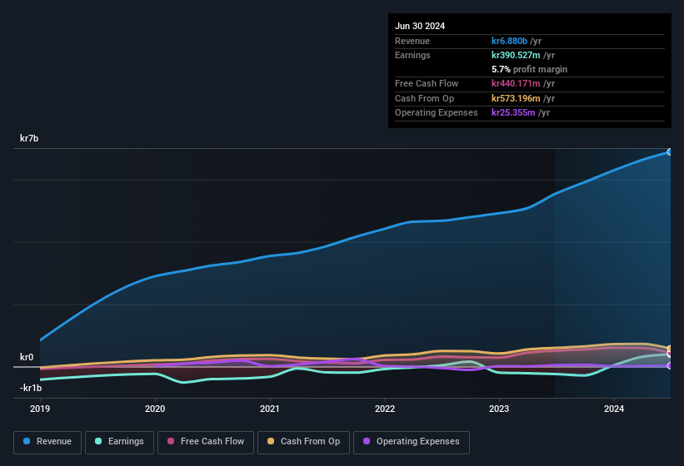Select the 2022 x-axis label
This screenshot has height=466, width=684.
pyautogui.click(x=385, y=409)
